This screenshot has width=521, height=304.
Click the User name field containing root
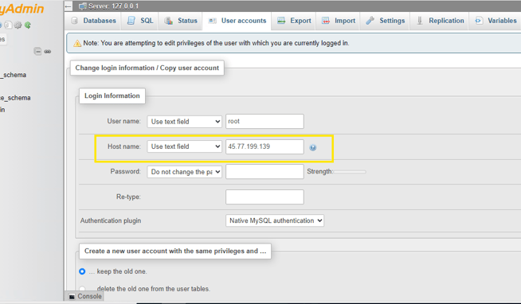click(264, 122)
